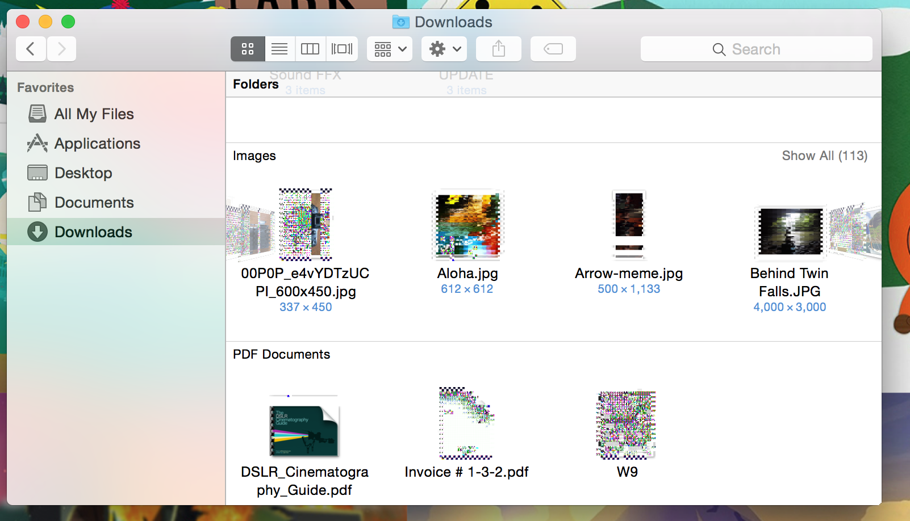Minimize the window with yellow button

point(45,22)
